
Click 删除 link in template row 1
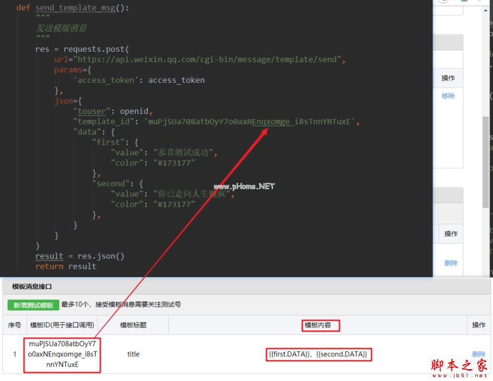478,354
